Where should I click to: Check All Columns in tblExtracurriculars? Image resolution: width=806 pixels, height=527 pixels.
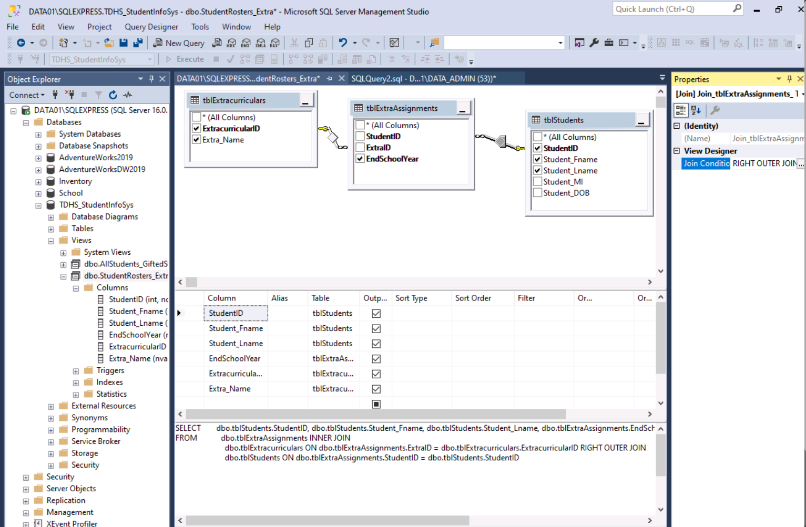coord(197,117)
